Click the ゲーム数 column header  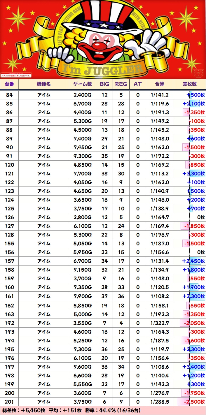[x=83, y=84]
